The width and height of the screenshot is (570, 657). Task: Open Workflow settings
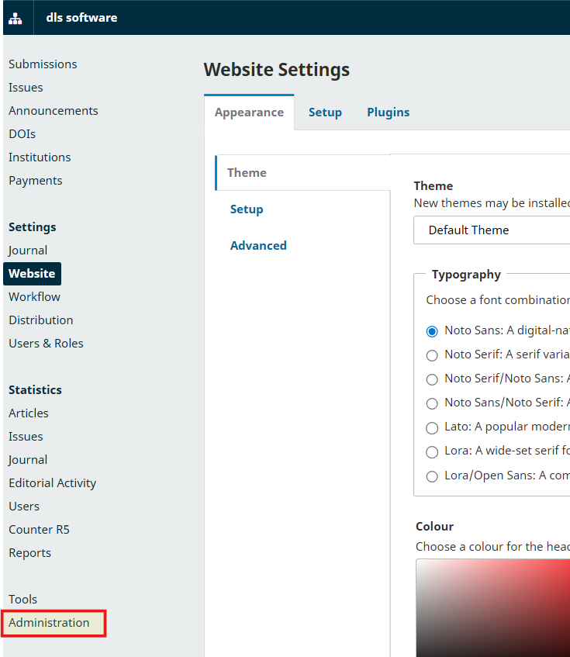click(34, 296)
